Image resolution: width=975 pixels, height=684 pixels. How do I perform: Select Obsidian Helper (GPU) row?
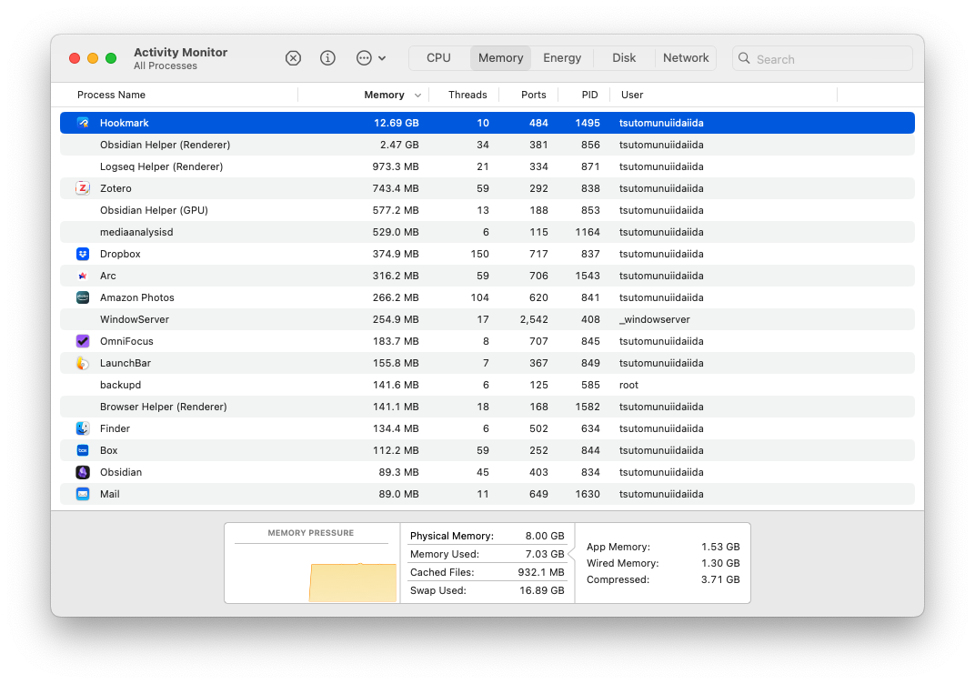pos(487,210)
